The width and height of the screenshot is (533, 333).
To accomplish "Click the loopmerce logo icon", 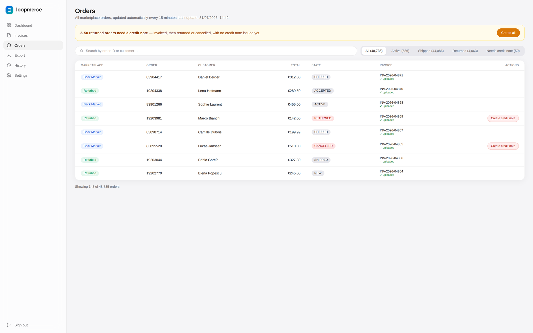I will click(x=9, y=10).
